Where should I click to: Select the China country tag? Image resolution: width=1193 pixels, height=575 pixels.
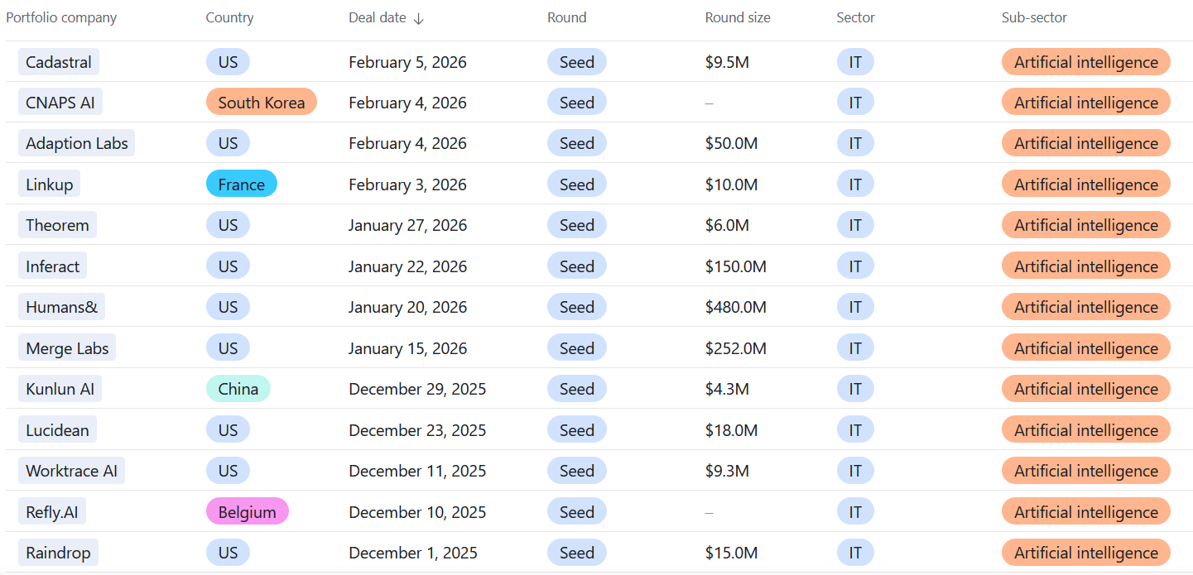click(238, 389)
